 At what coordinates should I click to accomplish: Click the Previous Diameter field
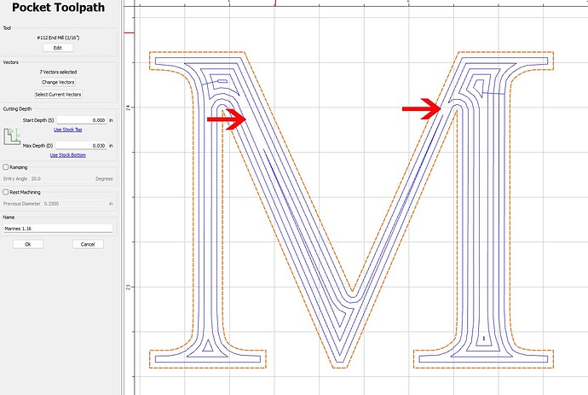75,204
